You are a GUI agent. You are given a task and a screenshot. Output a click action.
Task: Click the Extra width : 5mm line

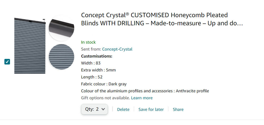coord(98,70)
